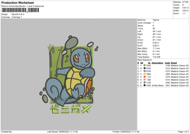Click the Min Stitch value '0.1 mm'

(156, 51)
